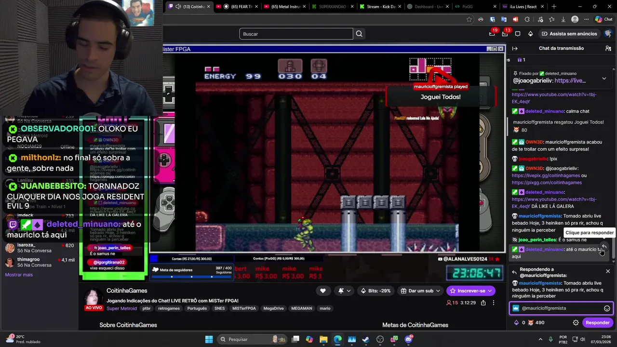Open File Explorer from the taskbar
Screen dimensions: 617x347
(x=323, y=339)
